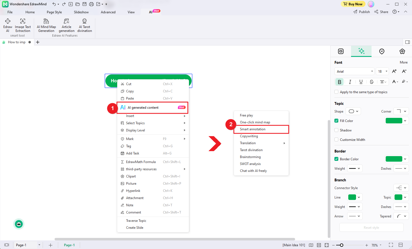This screenshot has width=412, height=249.
Task: Click the Buy Now button
Action: [353, 4]
